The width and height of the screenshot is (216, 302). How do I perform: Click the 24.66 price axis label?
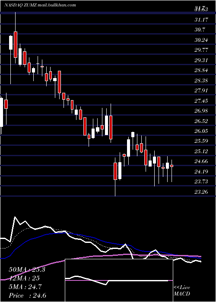pyautogui.click(x=201, y=161)
